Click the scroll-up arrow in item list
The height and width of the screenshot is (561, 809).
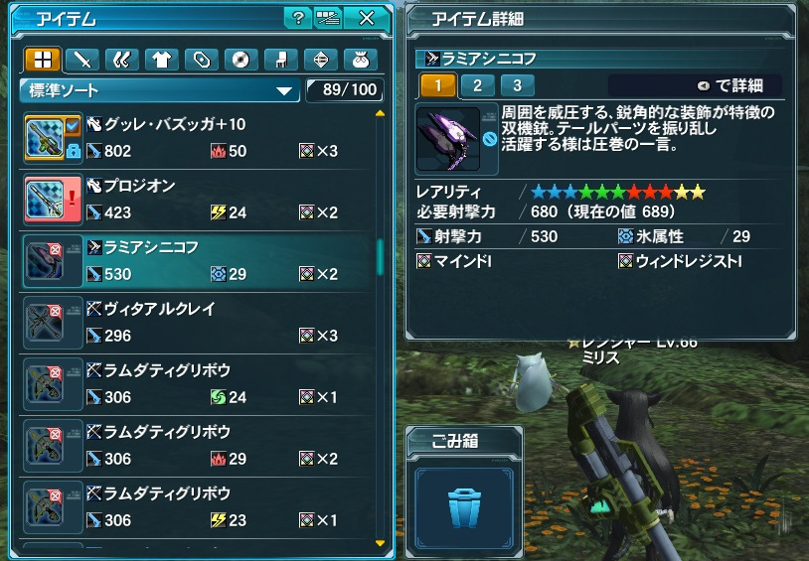click(381, 113)
